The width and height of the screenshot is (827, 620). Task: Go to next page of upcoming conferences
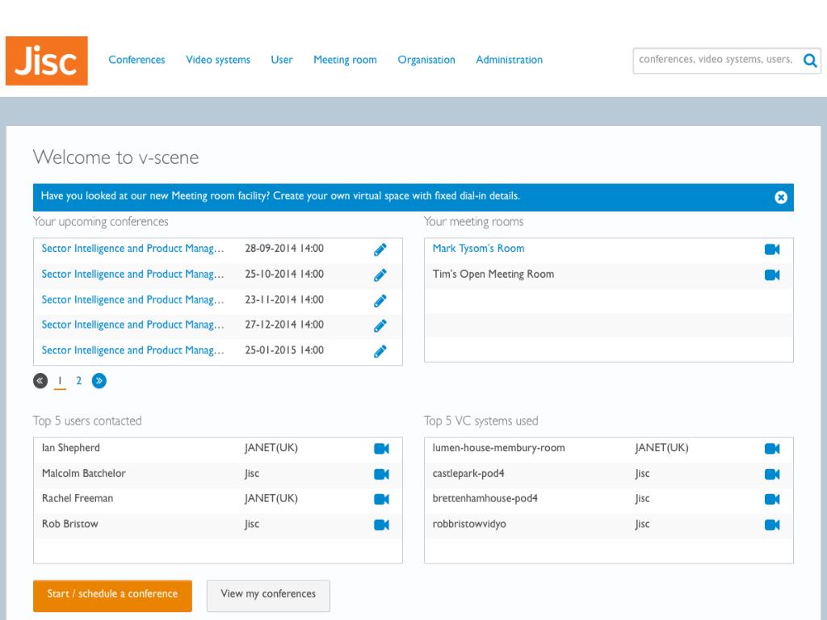tap(99, 381)
